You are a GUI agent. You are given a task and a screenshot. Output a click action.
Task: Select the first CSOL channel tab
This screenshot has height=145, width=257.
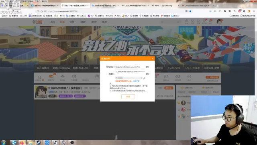coord(174,68)
